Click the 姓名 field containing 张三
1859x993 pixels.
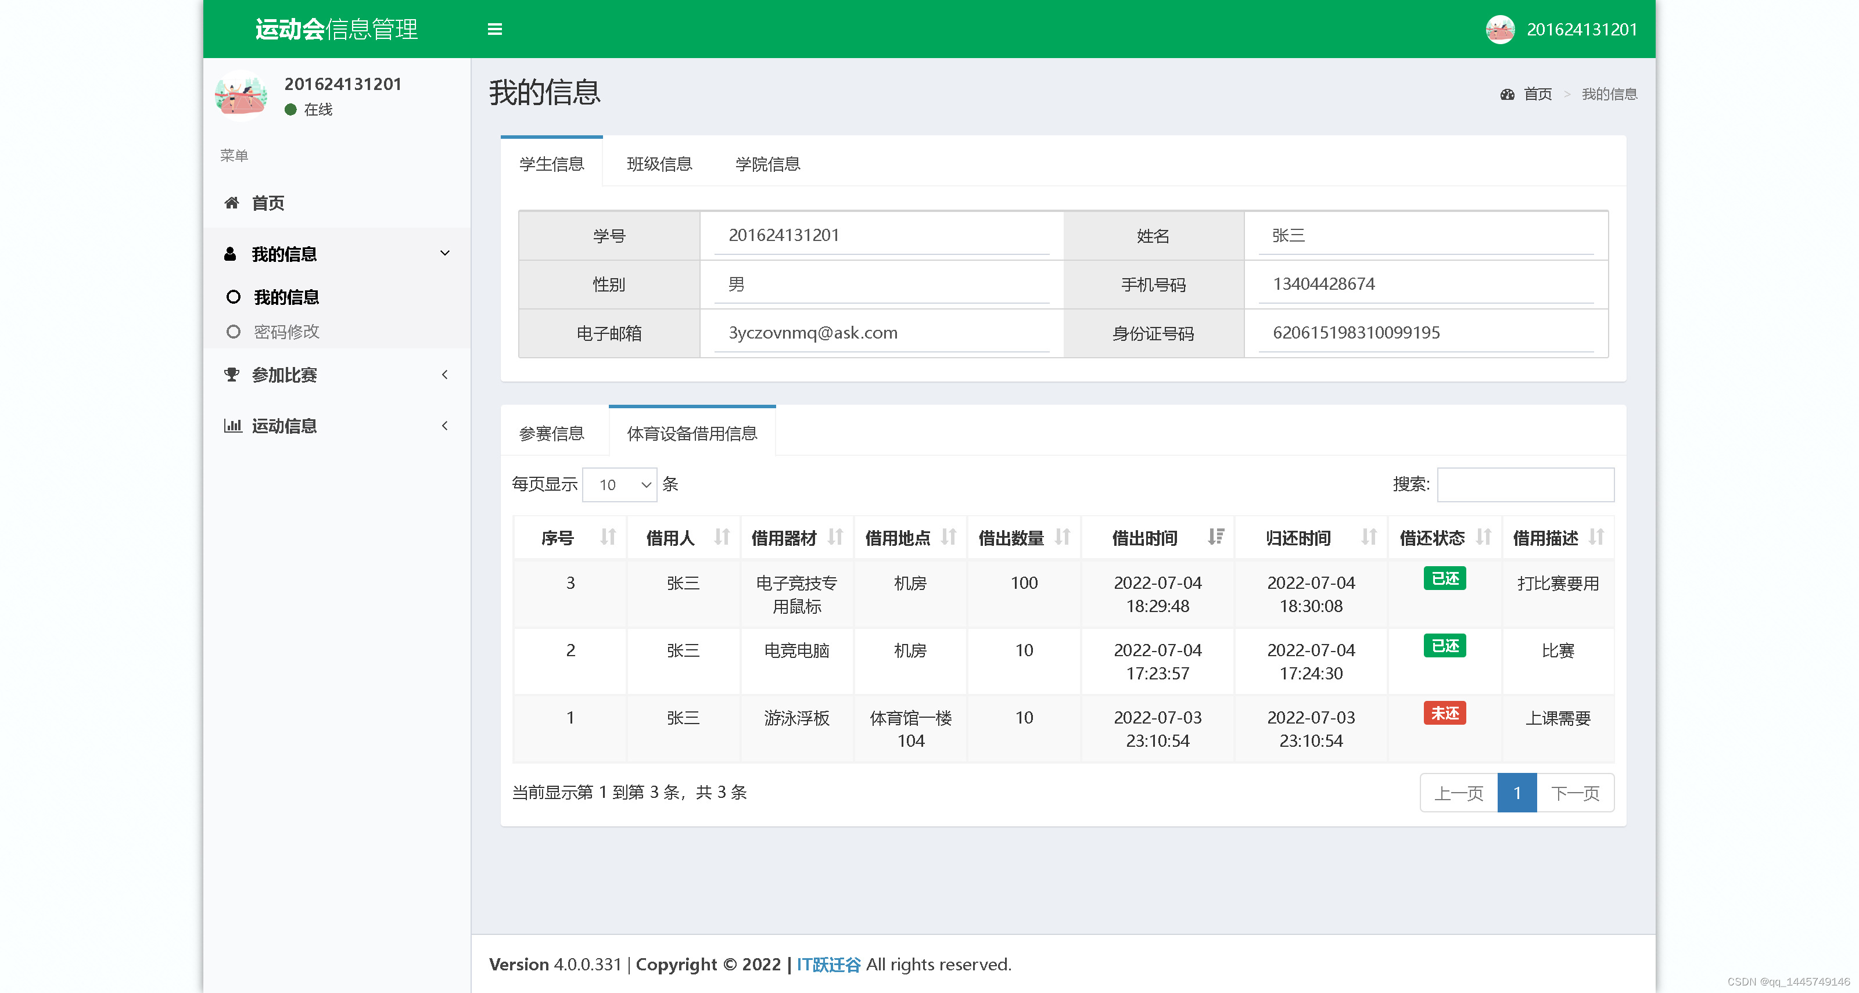[x=1425, y=236]
